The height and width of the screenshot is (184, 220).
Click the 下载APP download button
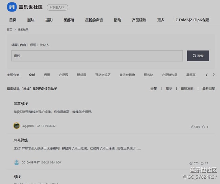coord(57,7)
